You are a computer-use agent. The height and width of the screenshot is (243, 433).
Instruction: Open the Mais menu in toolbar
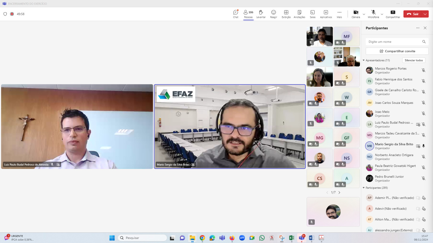click(x=339, y=14)
